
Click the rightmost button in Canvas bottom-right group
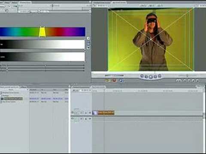pyautogui.click(x=197, y=81)
